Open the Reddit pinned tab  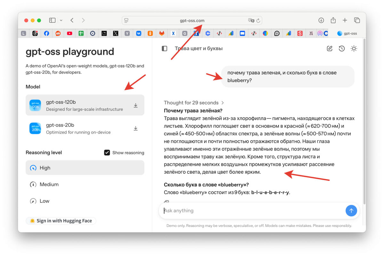[58, 33]
